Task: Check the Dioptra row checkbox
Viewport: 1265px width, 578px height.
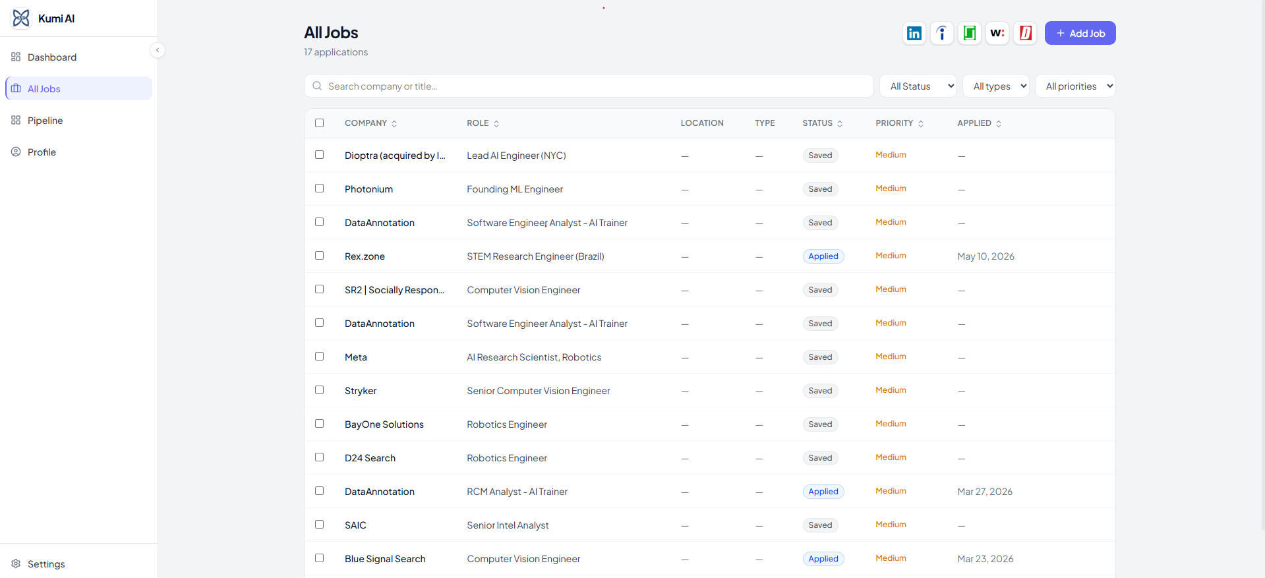Action: pos(320,155)
